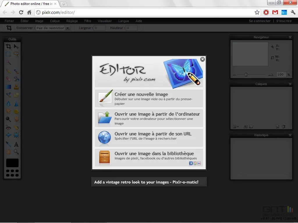The image size is (298, 223).
Task: Expand the layer settings arrow in Calques
Action: coord(238,127)
